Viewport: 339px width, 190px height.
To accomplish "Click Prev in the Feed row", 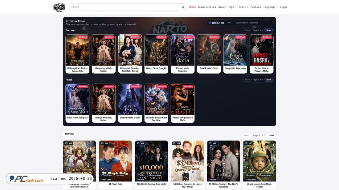I will (247, 80).
